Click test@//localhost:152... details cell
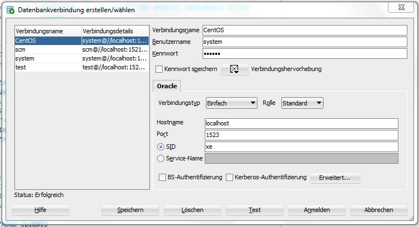Image resolution: width=419 pixels, height=227 pixels. [115, 67]
